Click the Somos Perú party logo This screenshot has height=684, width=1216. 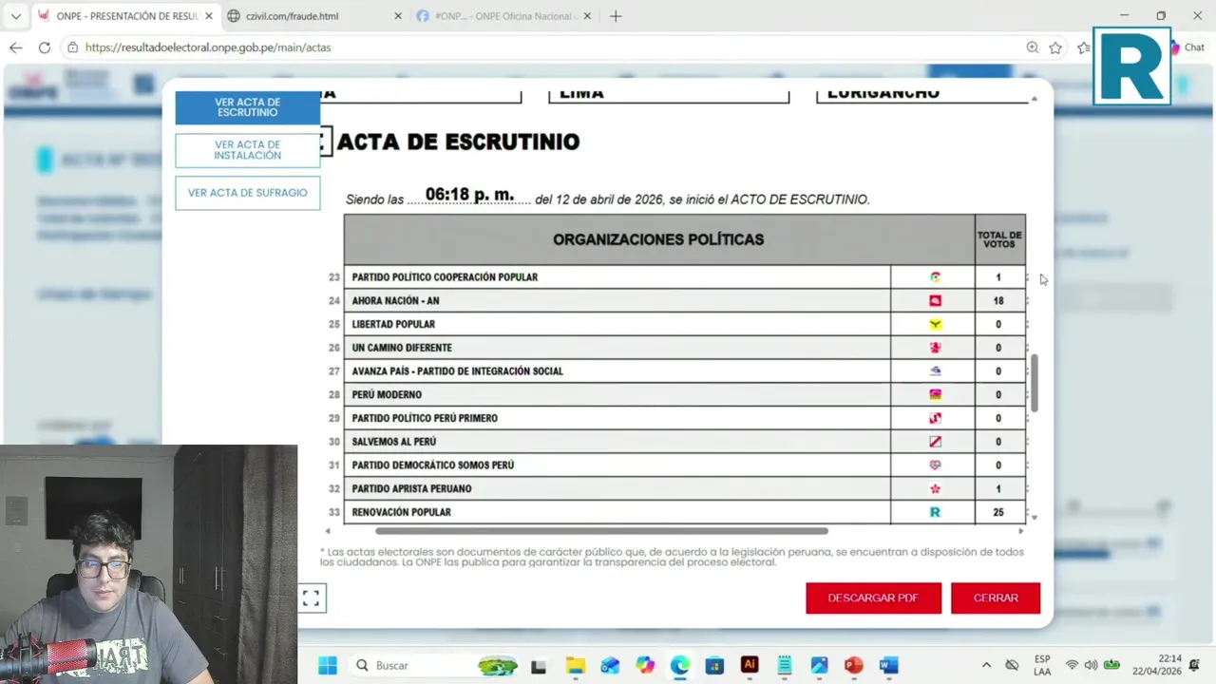(x=935, y=465)
